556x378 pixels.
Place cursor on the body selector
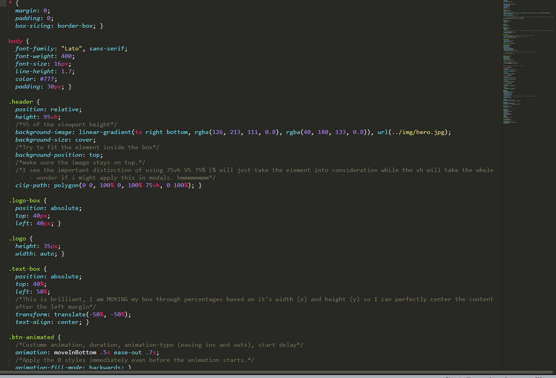[15, 41]
